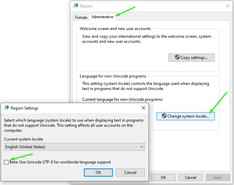Confirm with OK in Region Settings dialog
Image resolution: width=234 pixels, height=185 pixels.
[98, 172]
